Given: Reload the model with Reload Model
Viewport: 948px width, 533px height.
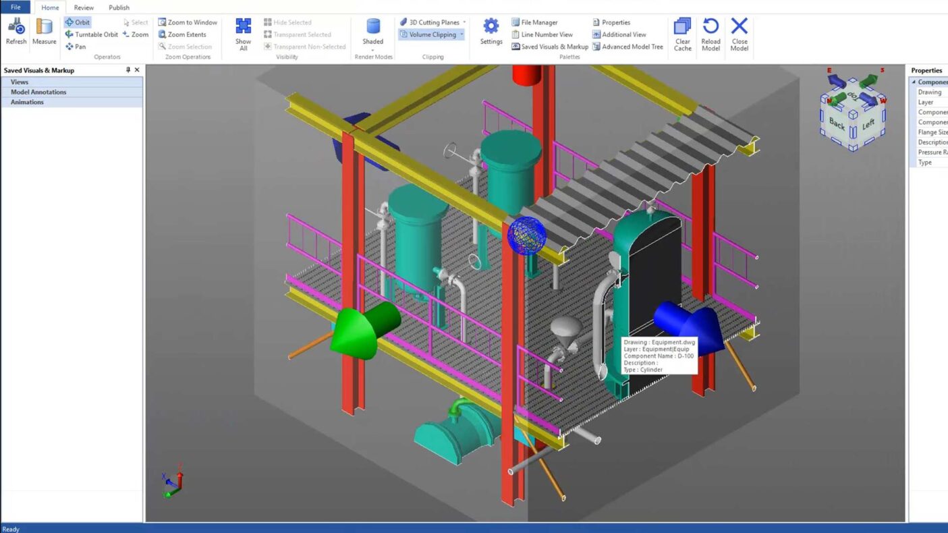Looking at the screenshot, I should tap(710, 34).
